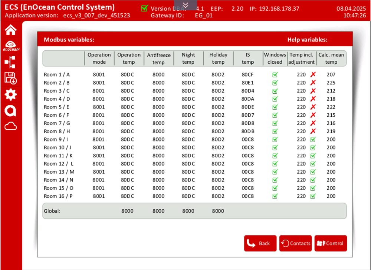Click Temp adjustment checkmark for Room 9 / I
The image size is (371, 270).
[x=313, y=140]
